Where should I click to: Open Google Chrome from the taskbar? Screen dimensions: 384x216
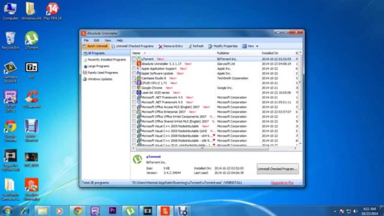(77, 210)
